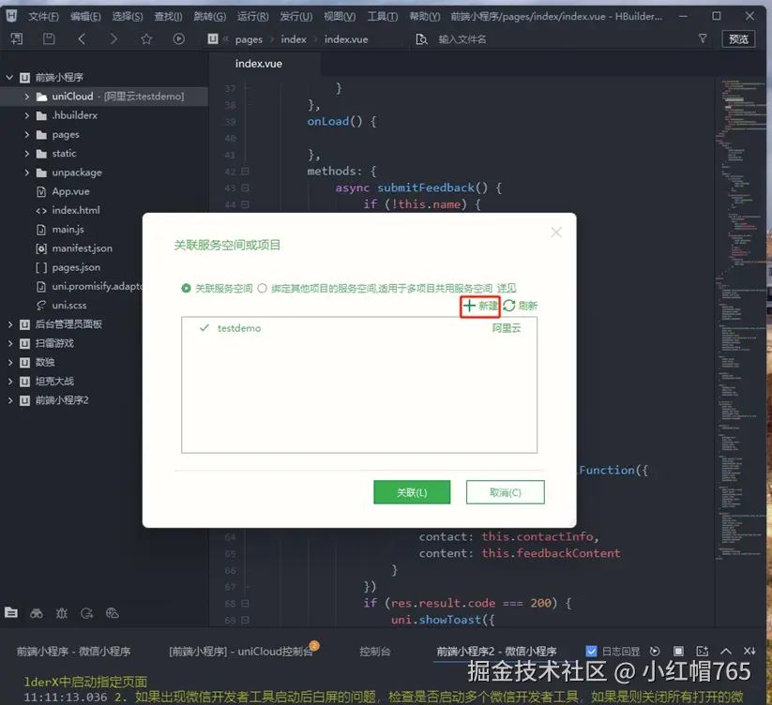Expand the unpackage folder

coord(26,172)
